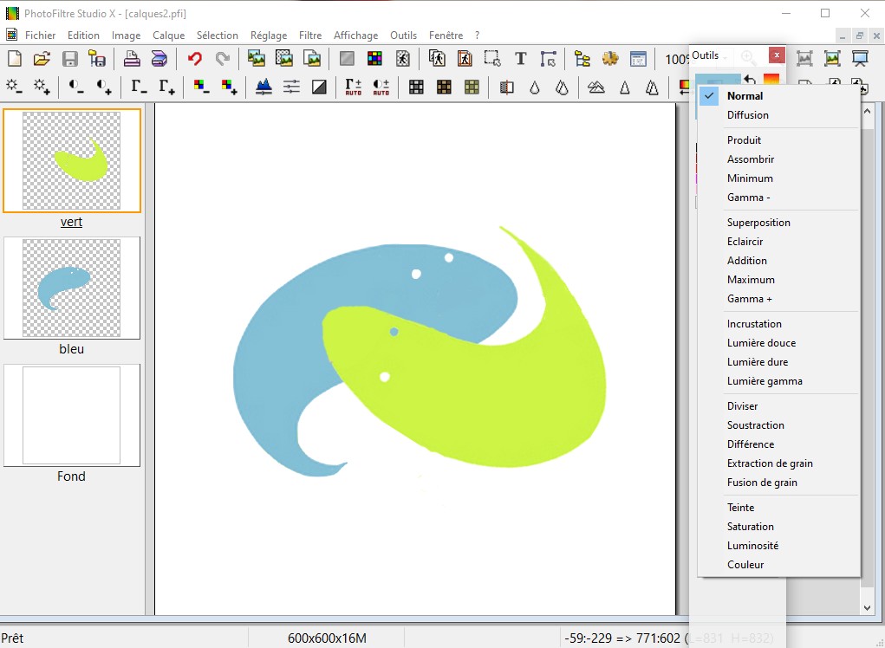This screenshot has height=648, width=885.
Task: Choose the Diffusion blend mode
Action: point(779,115)
